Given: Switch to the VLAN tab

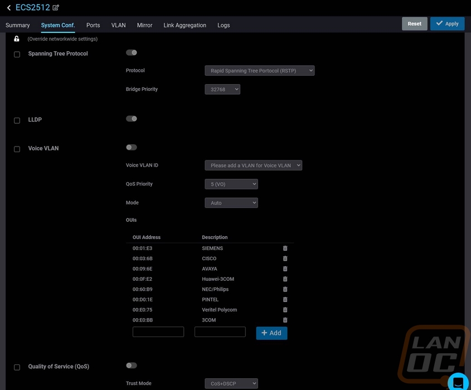Looking at the screenshot, I should (118, 25).
